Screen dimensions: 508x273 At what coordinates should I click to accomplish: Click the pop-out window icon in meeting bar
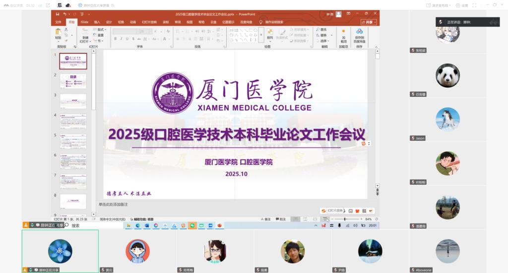point(48,5)
